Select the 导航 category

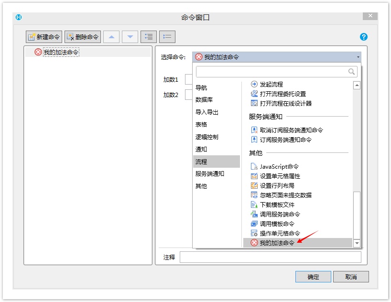(201, 87)
